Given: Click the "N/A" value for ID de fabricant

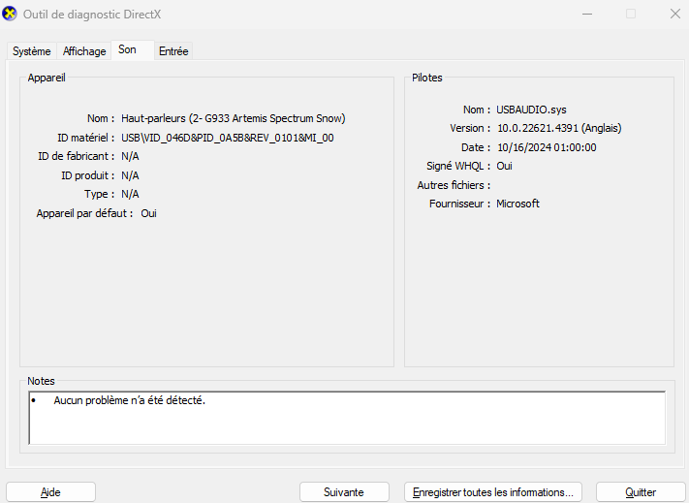Looking at the screenshot, I should tap(130, 156).
